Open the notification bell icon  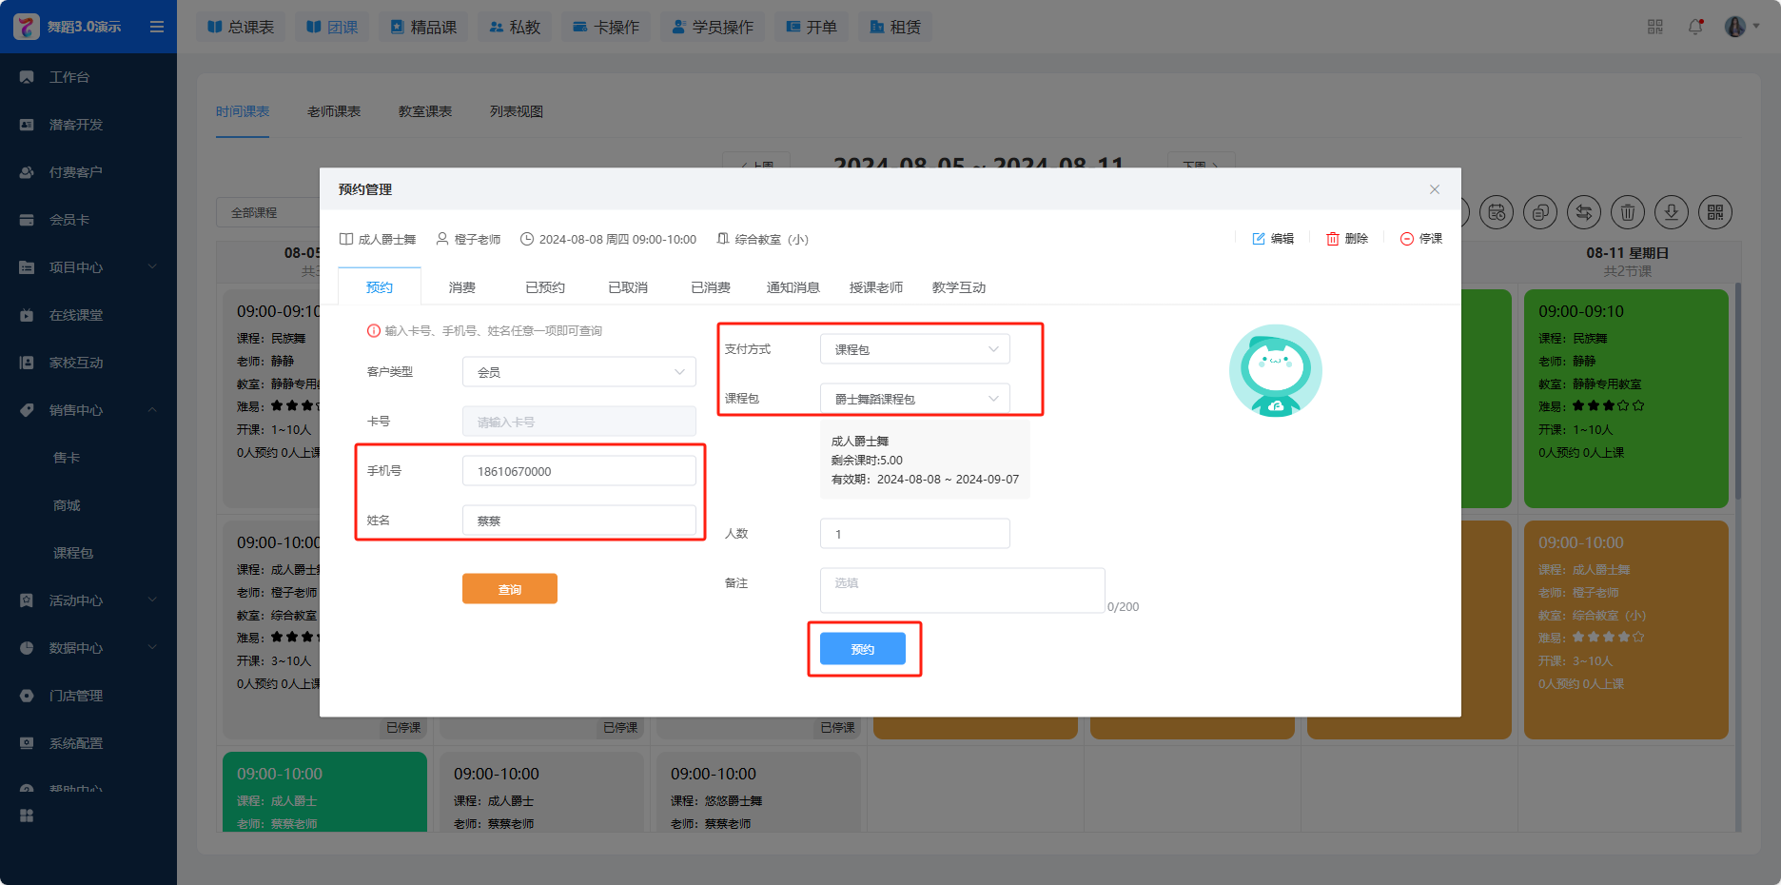coord(1695,27)
